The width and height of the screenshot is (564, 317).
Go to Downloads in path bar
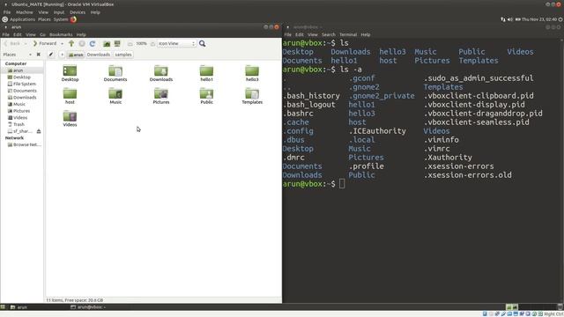(x=98, y=55)
